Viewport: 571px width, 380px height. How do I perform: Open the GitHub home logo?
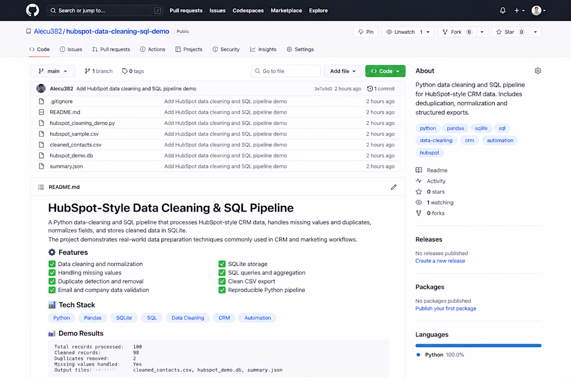(x=32, y=10)
